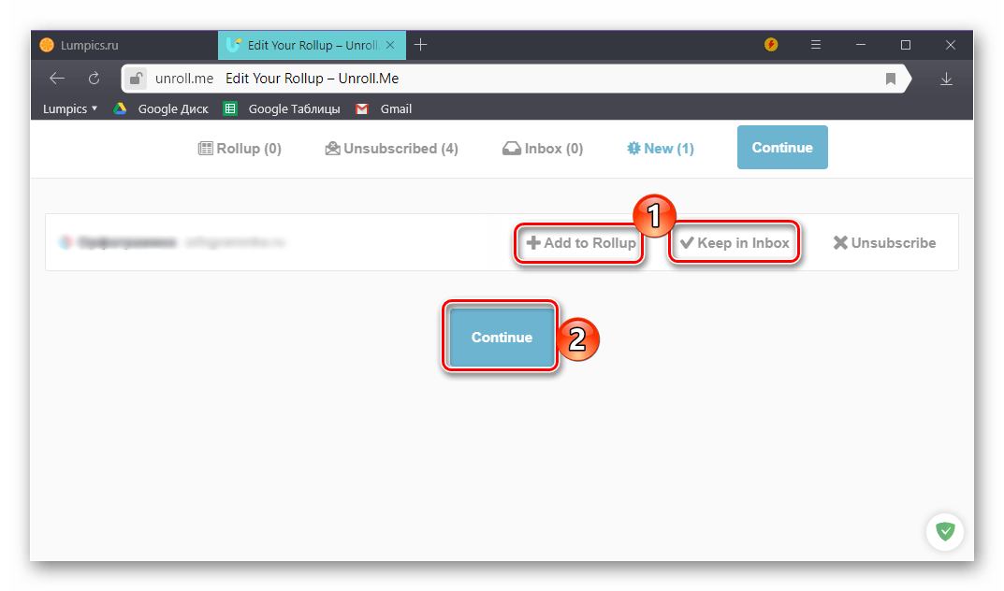Click the green shield protection badge
1004x591 pixels.
945,531
